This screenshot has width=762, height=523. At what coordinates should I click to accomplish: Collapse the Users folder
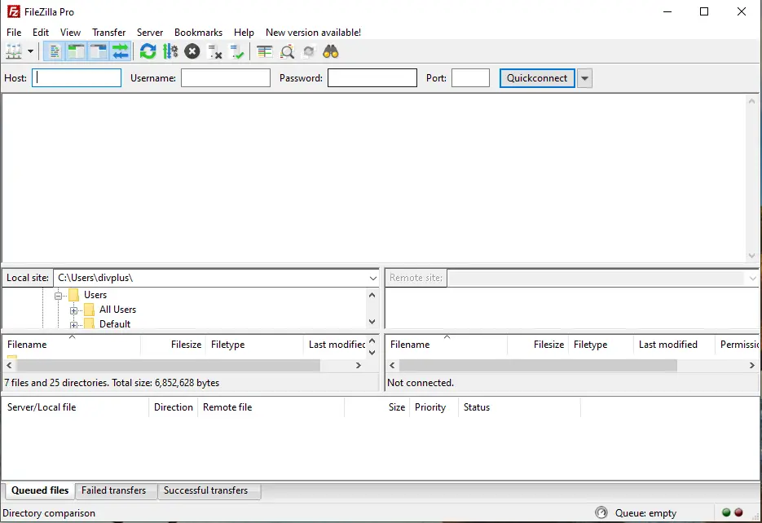(x=58, y=295)
